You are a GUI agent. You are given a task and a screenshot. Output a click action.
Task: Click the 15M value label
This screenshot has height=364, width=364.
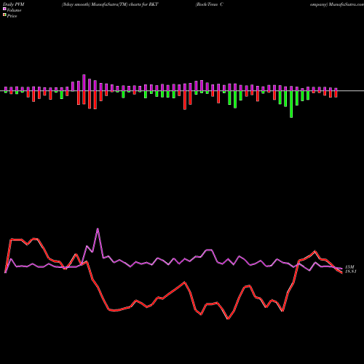click(x=349, y=267)
